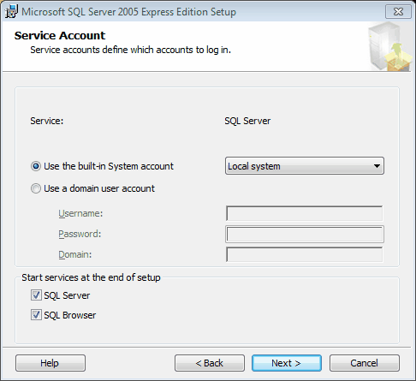Click the Password input field
This screenshot has width=416, height=381.
click(x=305, y=235)
